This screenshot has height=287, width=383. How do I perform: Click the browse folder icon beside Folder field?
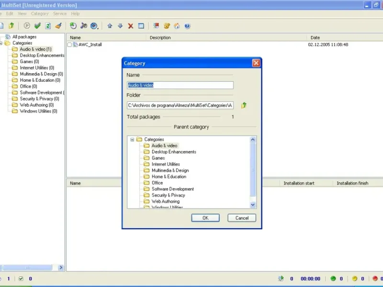[244, 105]
